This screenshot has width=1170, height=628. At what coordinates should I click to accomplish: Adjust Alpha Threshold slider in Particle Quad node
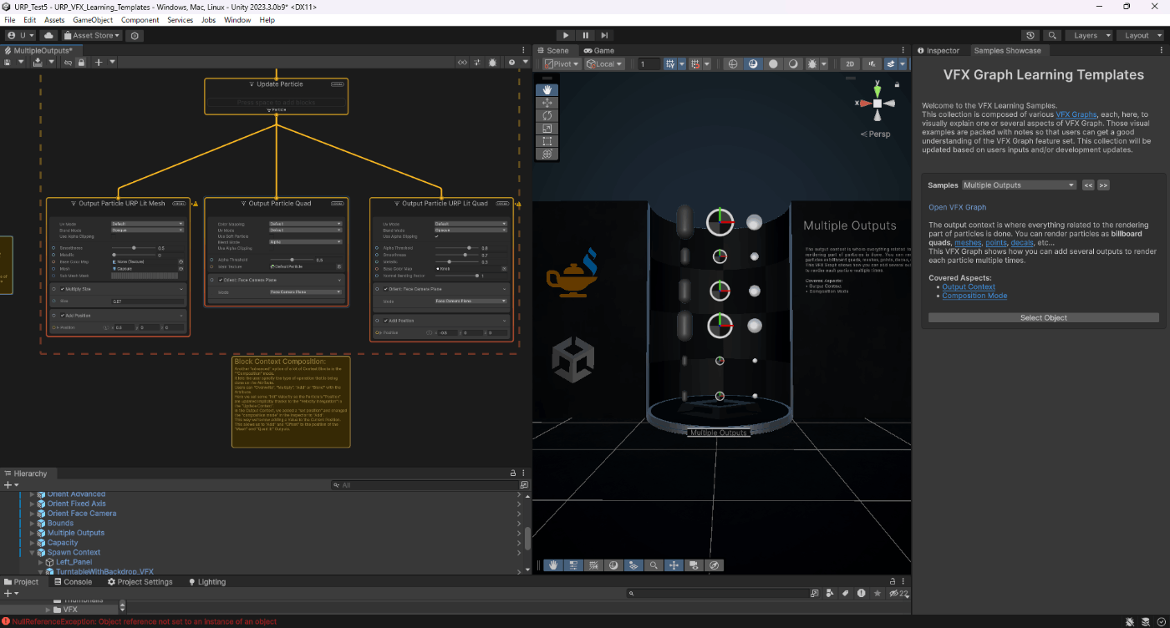pos(291,260)
